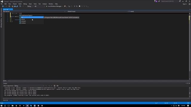Click the bookmark toolbar icon
Screen dimensions: 191x107
80,6
